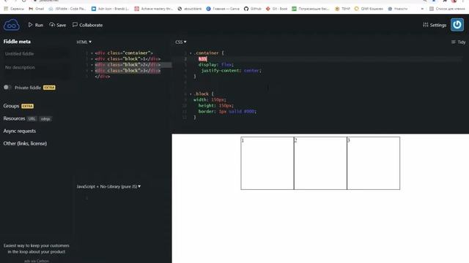Image resolution: width=469 pixels, height=263 pixels.
Task: Collapse fold arrow for block 1 div
Action: coord(92,59)
